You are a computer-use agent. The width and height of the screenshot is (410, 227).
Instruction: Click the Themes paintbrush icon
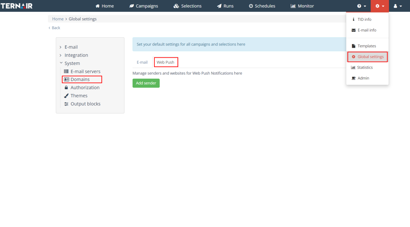pos(66,96)
